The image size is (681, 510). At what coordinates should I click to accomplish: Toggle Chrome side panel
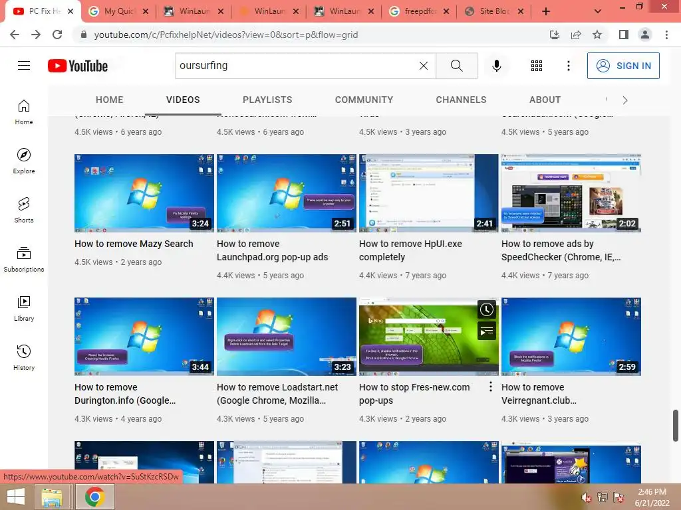[x=624, y=35]
